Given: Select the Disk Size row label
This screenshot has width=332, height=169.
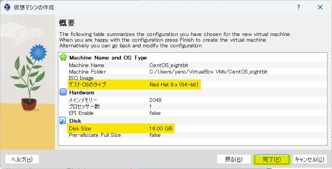Looking at the screenshot, I should pyautogui.click(x=80, y=128).
